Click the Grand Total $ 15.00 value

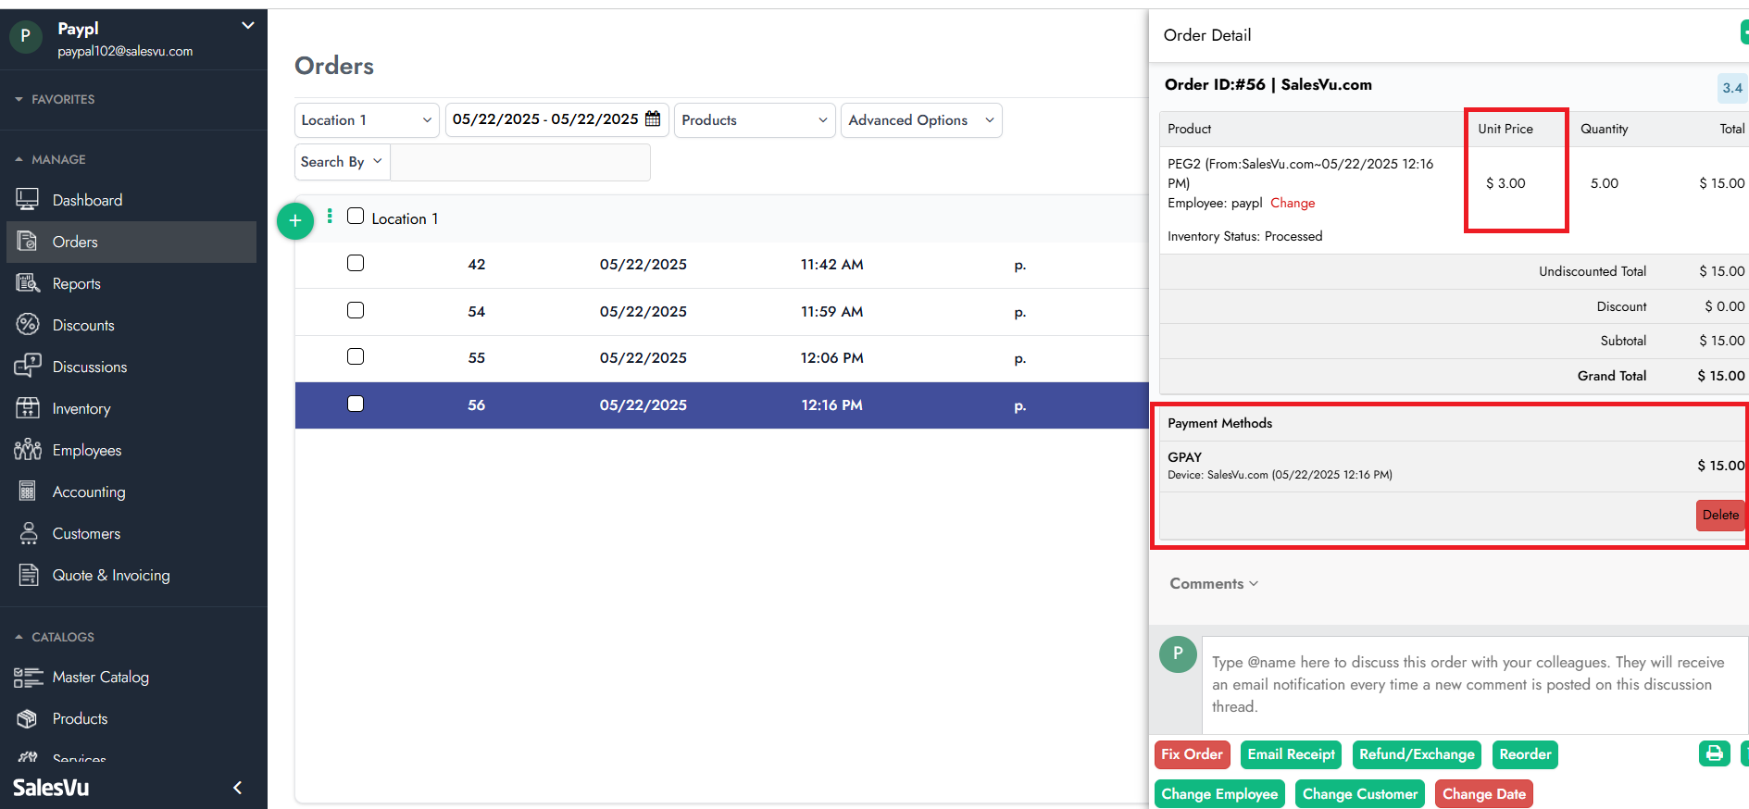(x=1720, y=376)
